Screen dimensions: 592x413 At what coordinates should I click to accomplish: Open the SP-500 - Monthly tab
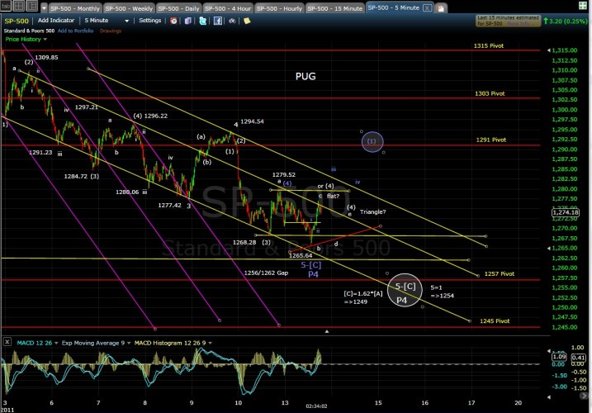[x=75, y=8]
